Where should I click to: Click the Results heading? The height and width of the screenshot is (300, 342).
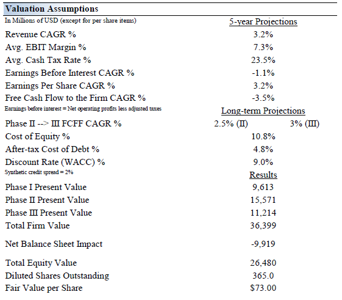tap(263, 175)
